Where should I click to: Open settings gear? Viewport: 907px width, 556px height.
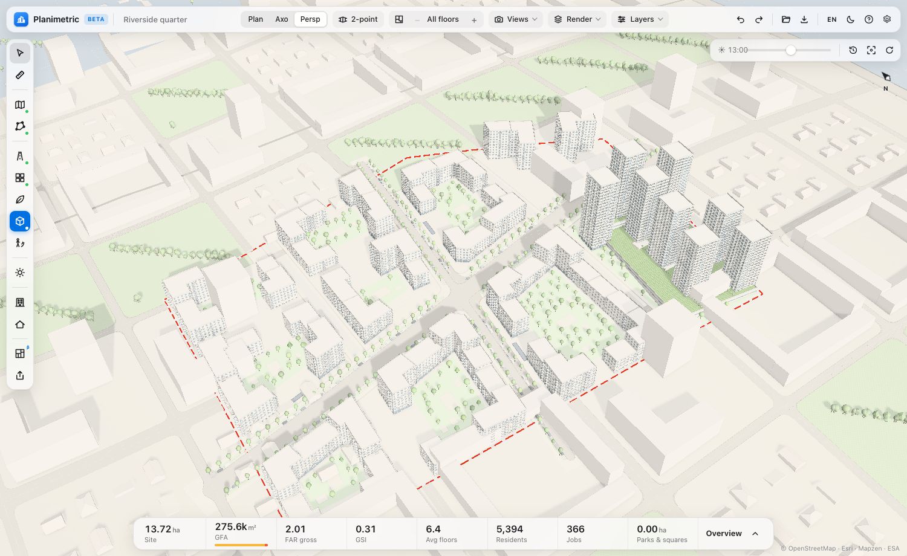887,19
